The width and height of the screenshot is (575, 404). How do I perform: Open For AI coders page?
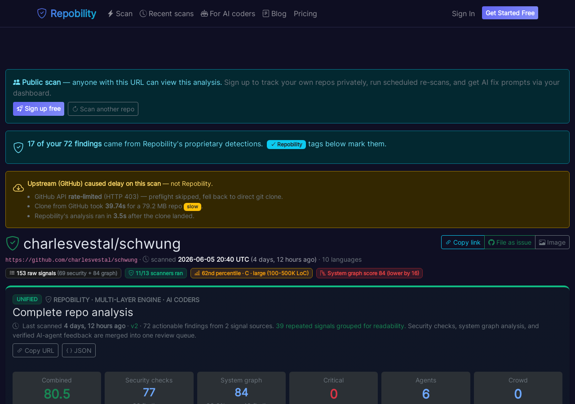[x=228, y=13]
